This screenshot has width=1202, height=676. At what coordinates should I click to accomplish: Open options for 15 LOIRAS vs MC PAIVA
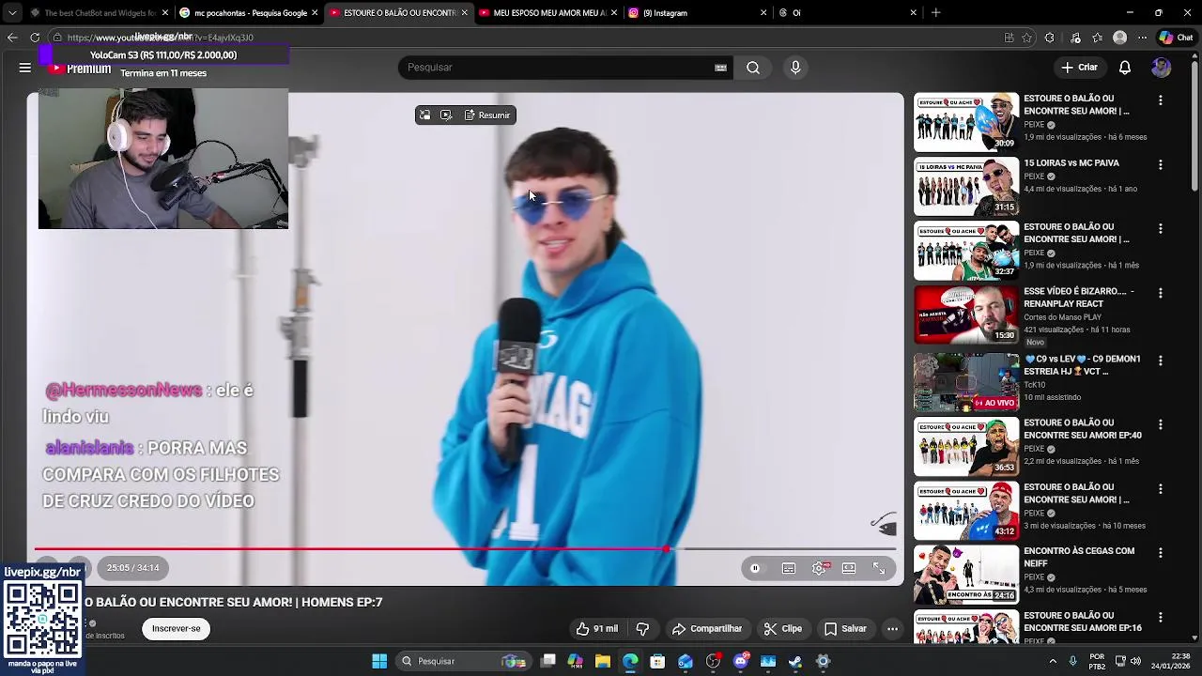[x=1161, y=165]
